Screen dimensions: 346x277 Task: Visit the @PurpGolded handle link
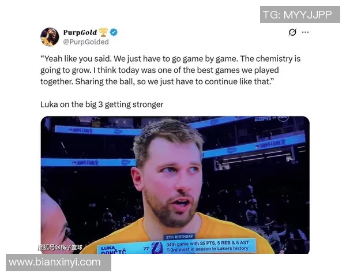(x=86, y=42)
